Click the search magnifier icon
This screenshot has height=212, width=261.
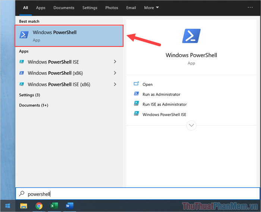(22, 193)
